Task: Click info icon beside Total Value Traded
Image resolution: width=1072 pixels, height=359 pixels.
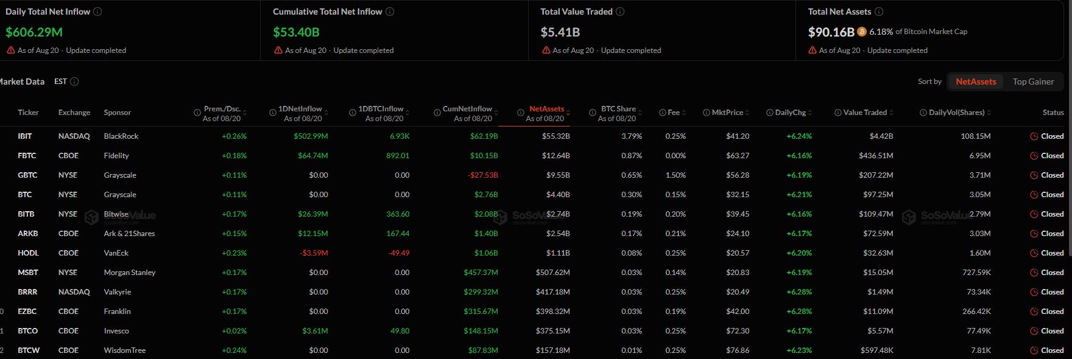Action: tap(620, 12)
